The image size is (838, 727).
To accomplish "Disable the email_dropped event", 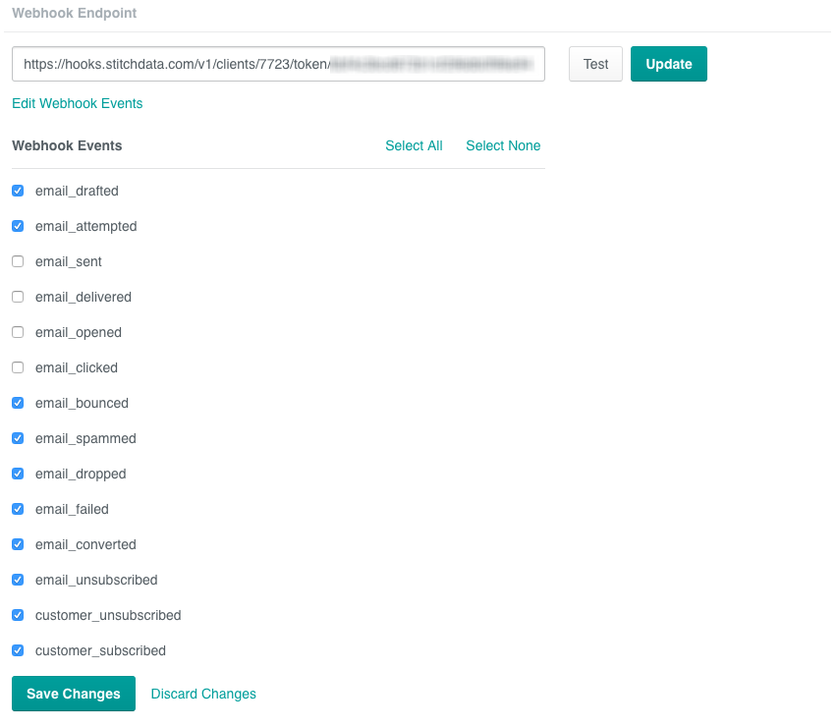I will (17, 474).
